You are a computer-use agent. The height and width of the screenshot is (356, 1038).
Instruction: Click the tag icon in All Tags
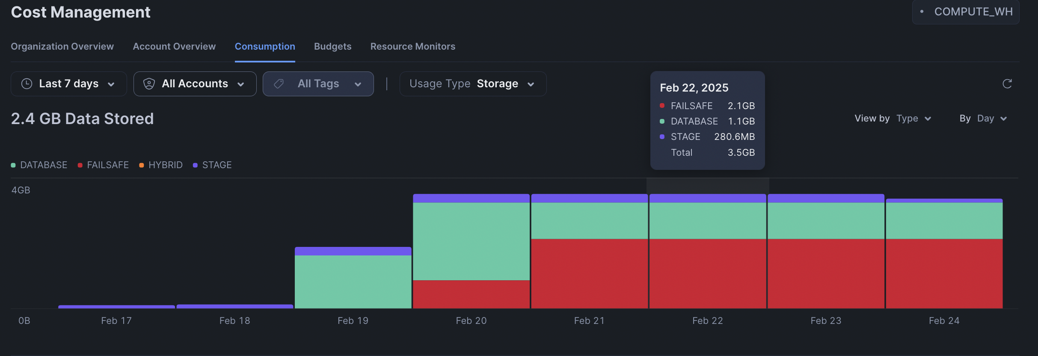pos(279,84)
